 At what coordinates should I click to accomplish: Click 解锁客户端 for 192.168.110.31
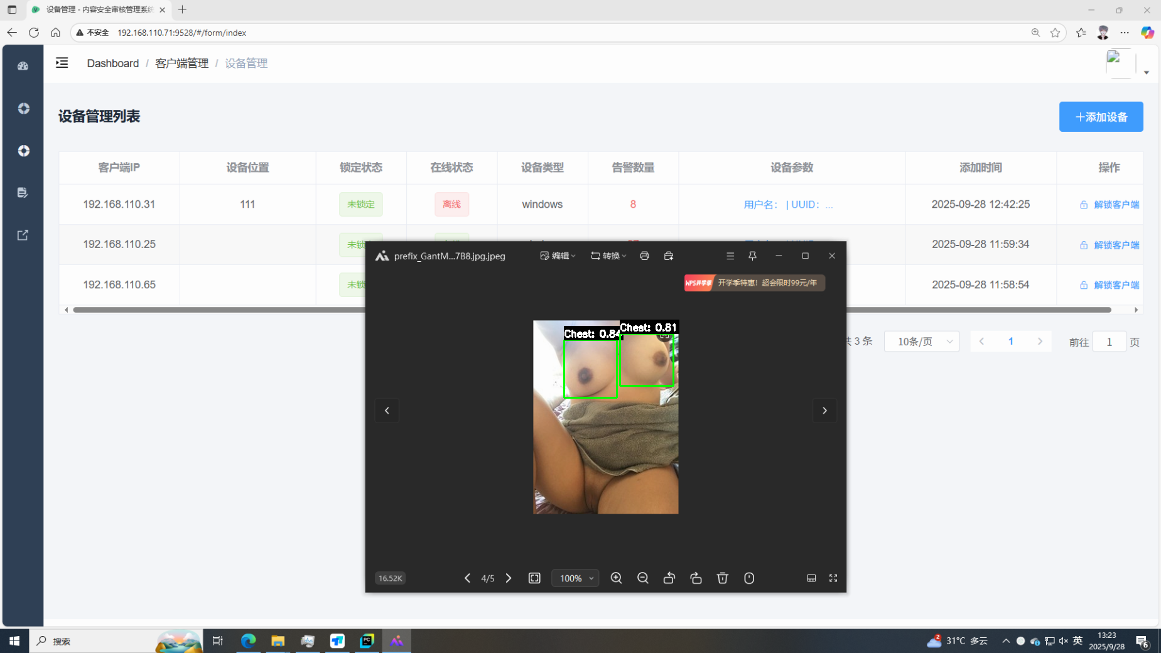click(x=1110, y=205)
